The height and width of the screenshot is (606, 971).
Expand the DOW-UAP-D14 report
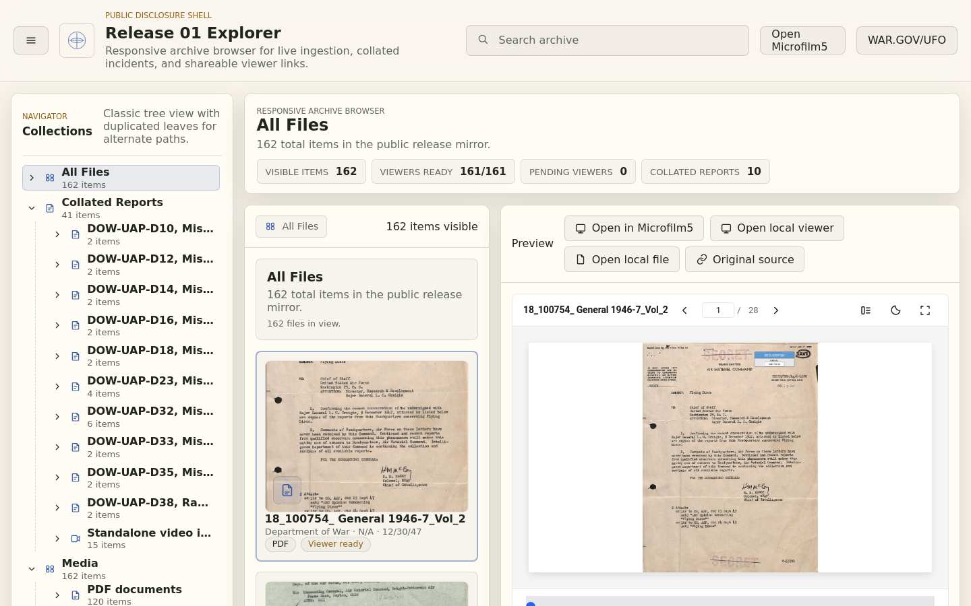pyautogui.click(x=57, y=295)
